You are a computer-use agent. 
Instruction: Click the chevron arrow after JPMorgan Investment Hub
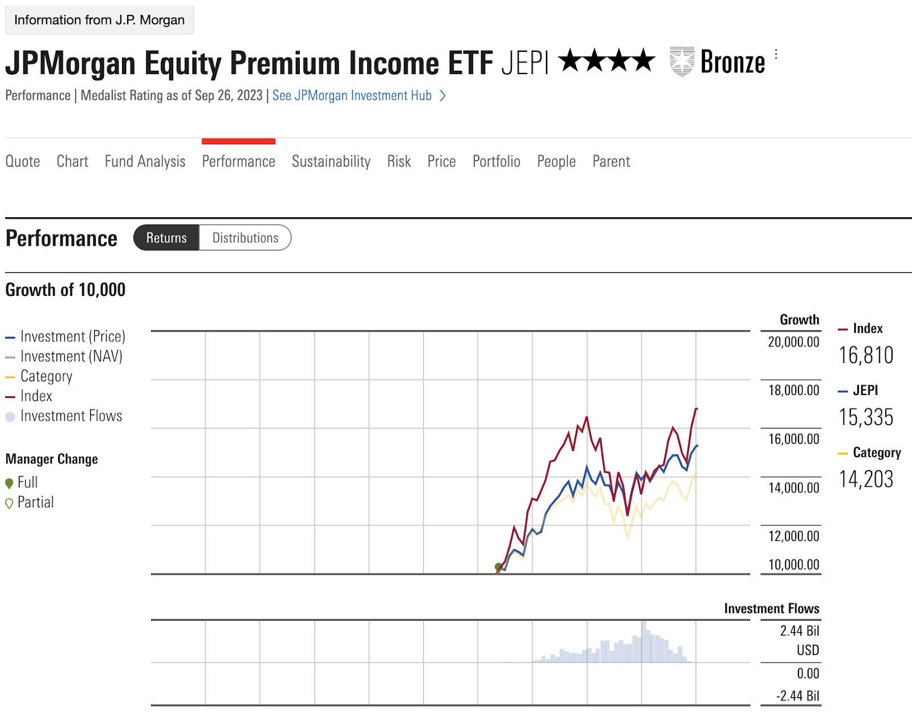coord(443,96)
